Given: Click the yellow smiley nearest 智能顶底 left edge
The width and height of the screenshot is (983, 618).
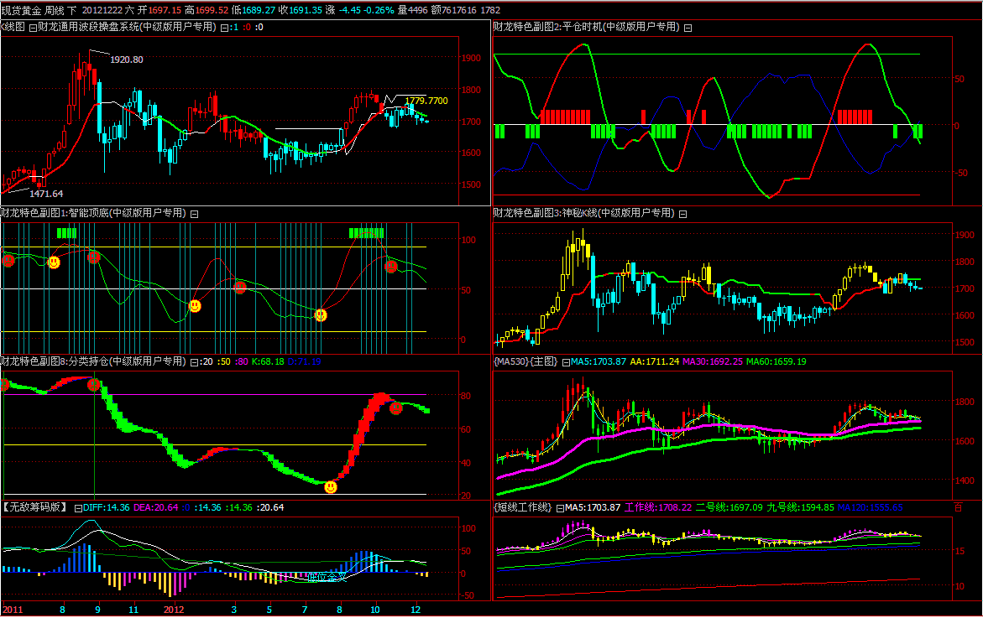Looking at the screenshot, I should coord(54,262).
